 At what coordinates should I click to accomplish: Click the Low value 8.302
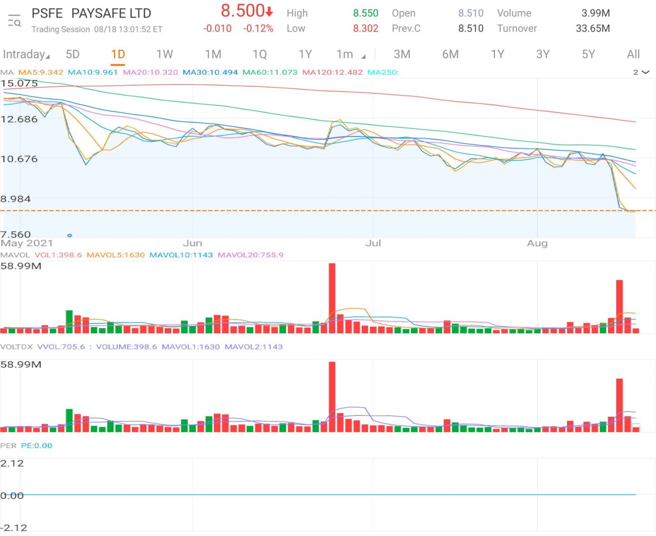[366, 29]
